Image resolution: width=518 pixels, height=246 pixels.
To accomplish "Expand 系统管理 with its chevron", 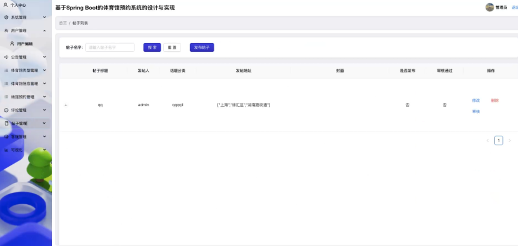I will click(x=44, y=17).
